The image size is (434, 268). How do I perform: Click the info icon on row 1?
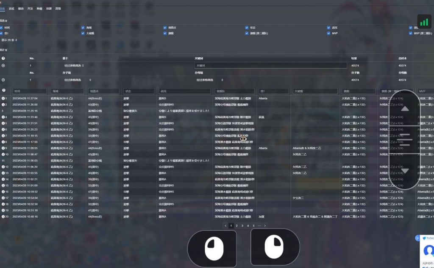pos(3,98)
